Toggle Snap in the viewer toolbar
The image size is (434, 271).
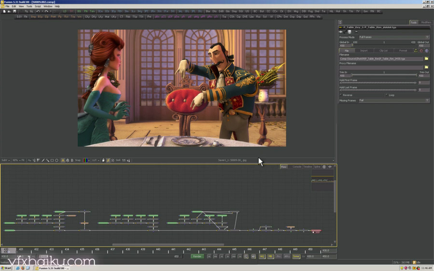[x=78, y=160]
